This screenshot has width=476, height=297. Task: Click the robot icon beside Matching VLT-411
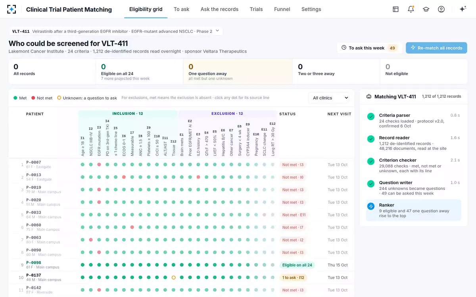[369, 97]
